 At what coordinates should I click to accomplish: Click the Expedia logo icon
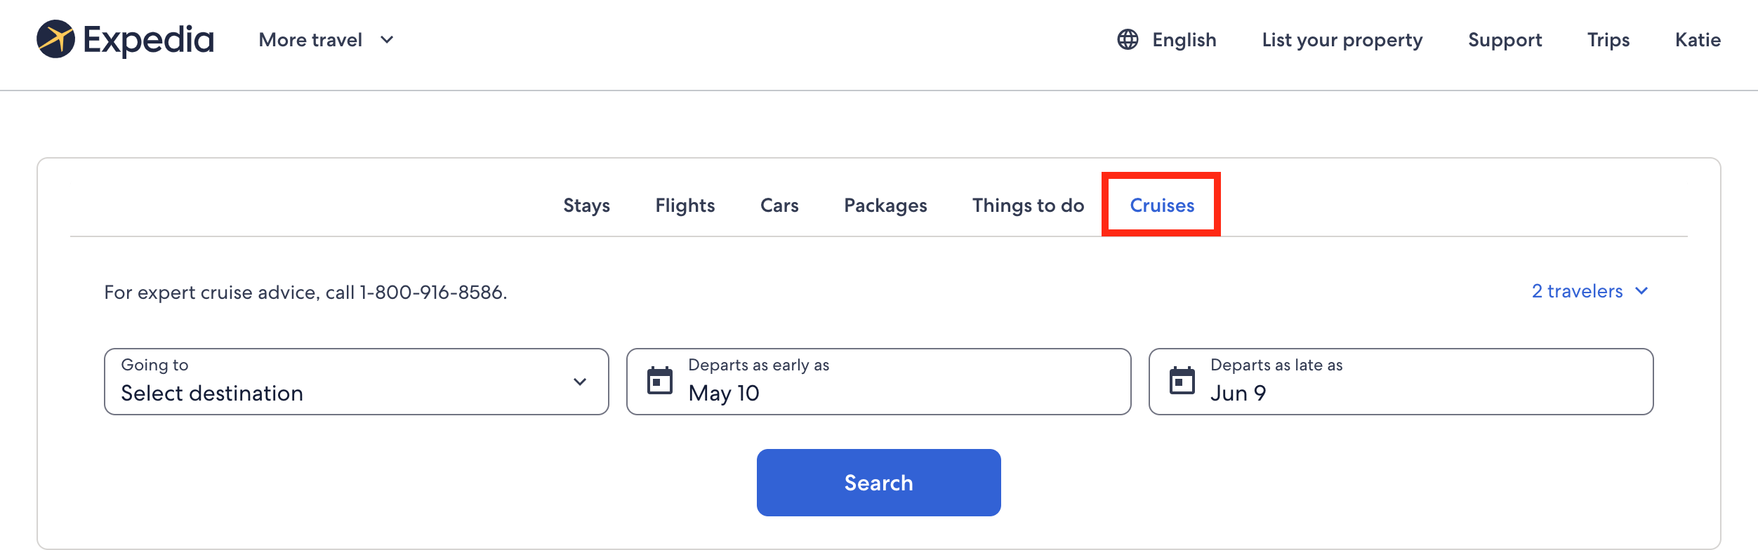(56, 39)
